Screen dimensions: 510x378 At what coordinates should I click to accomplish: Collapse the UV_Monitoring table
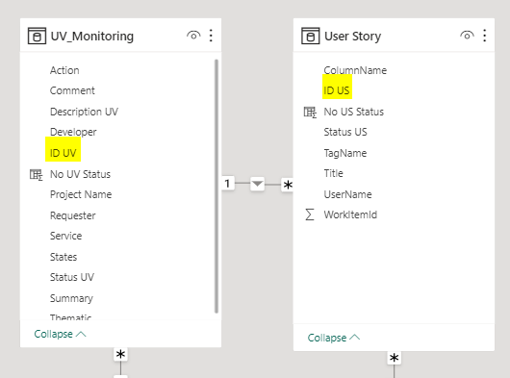click(60, 334)
